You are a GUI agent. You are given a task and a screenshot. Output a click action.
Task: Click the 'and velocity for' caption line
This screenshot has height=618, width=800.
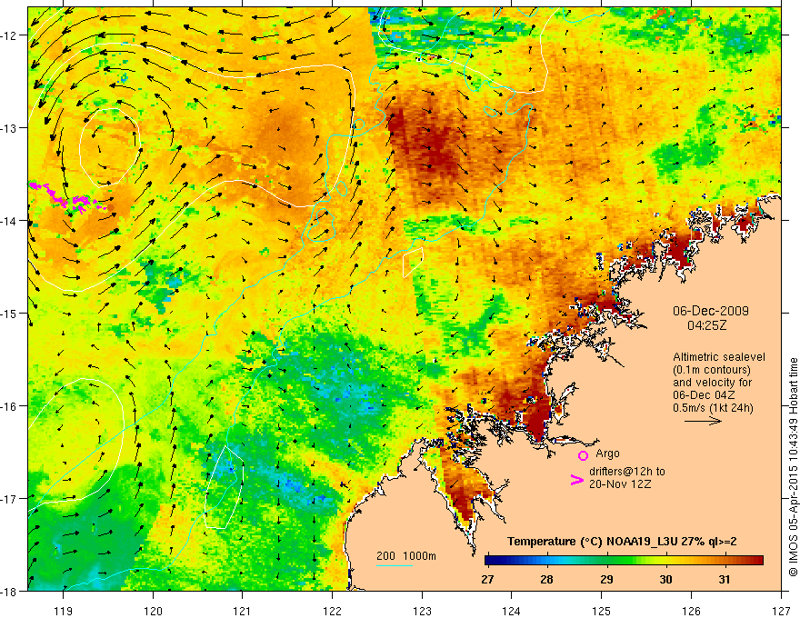tap(712, 383)
